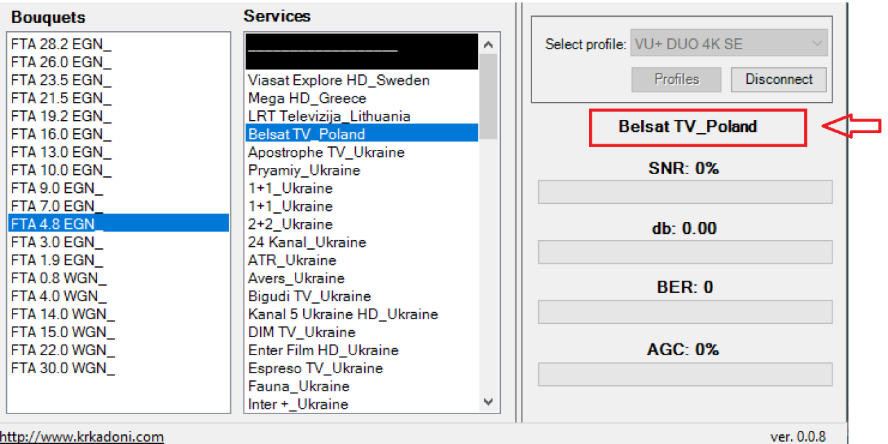The image size is (888, 444).
Task: Choose Kanal 5 Ukraine HD_Ukraine
Action: tap(343, 314)
